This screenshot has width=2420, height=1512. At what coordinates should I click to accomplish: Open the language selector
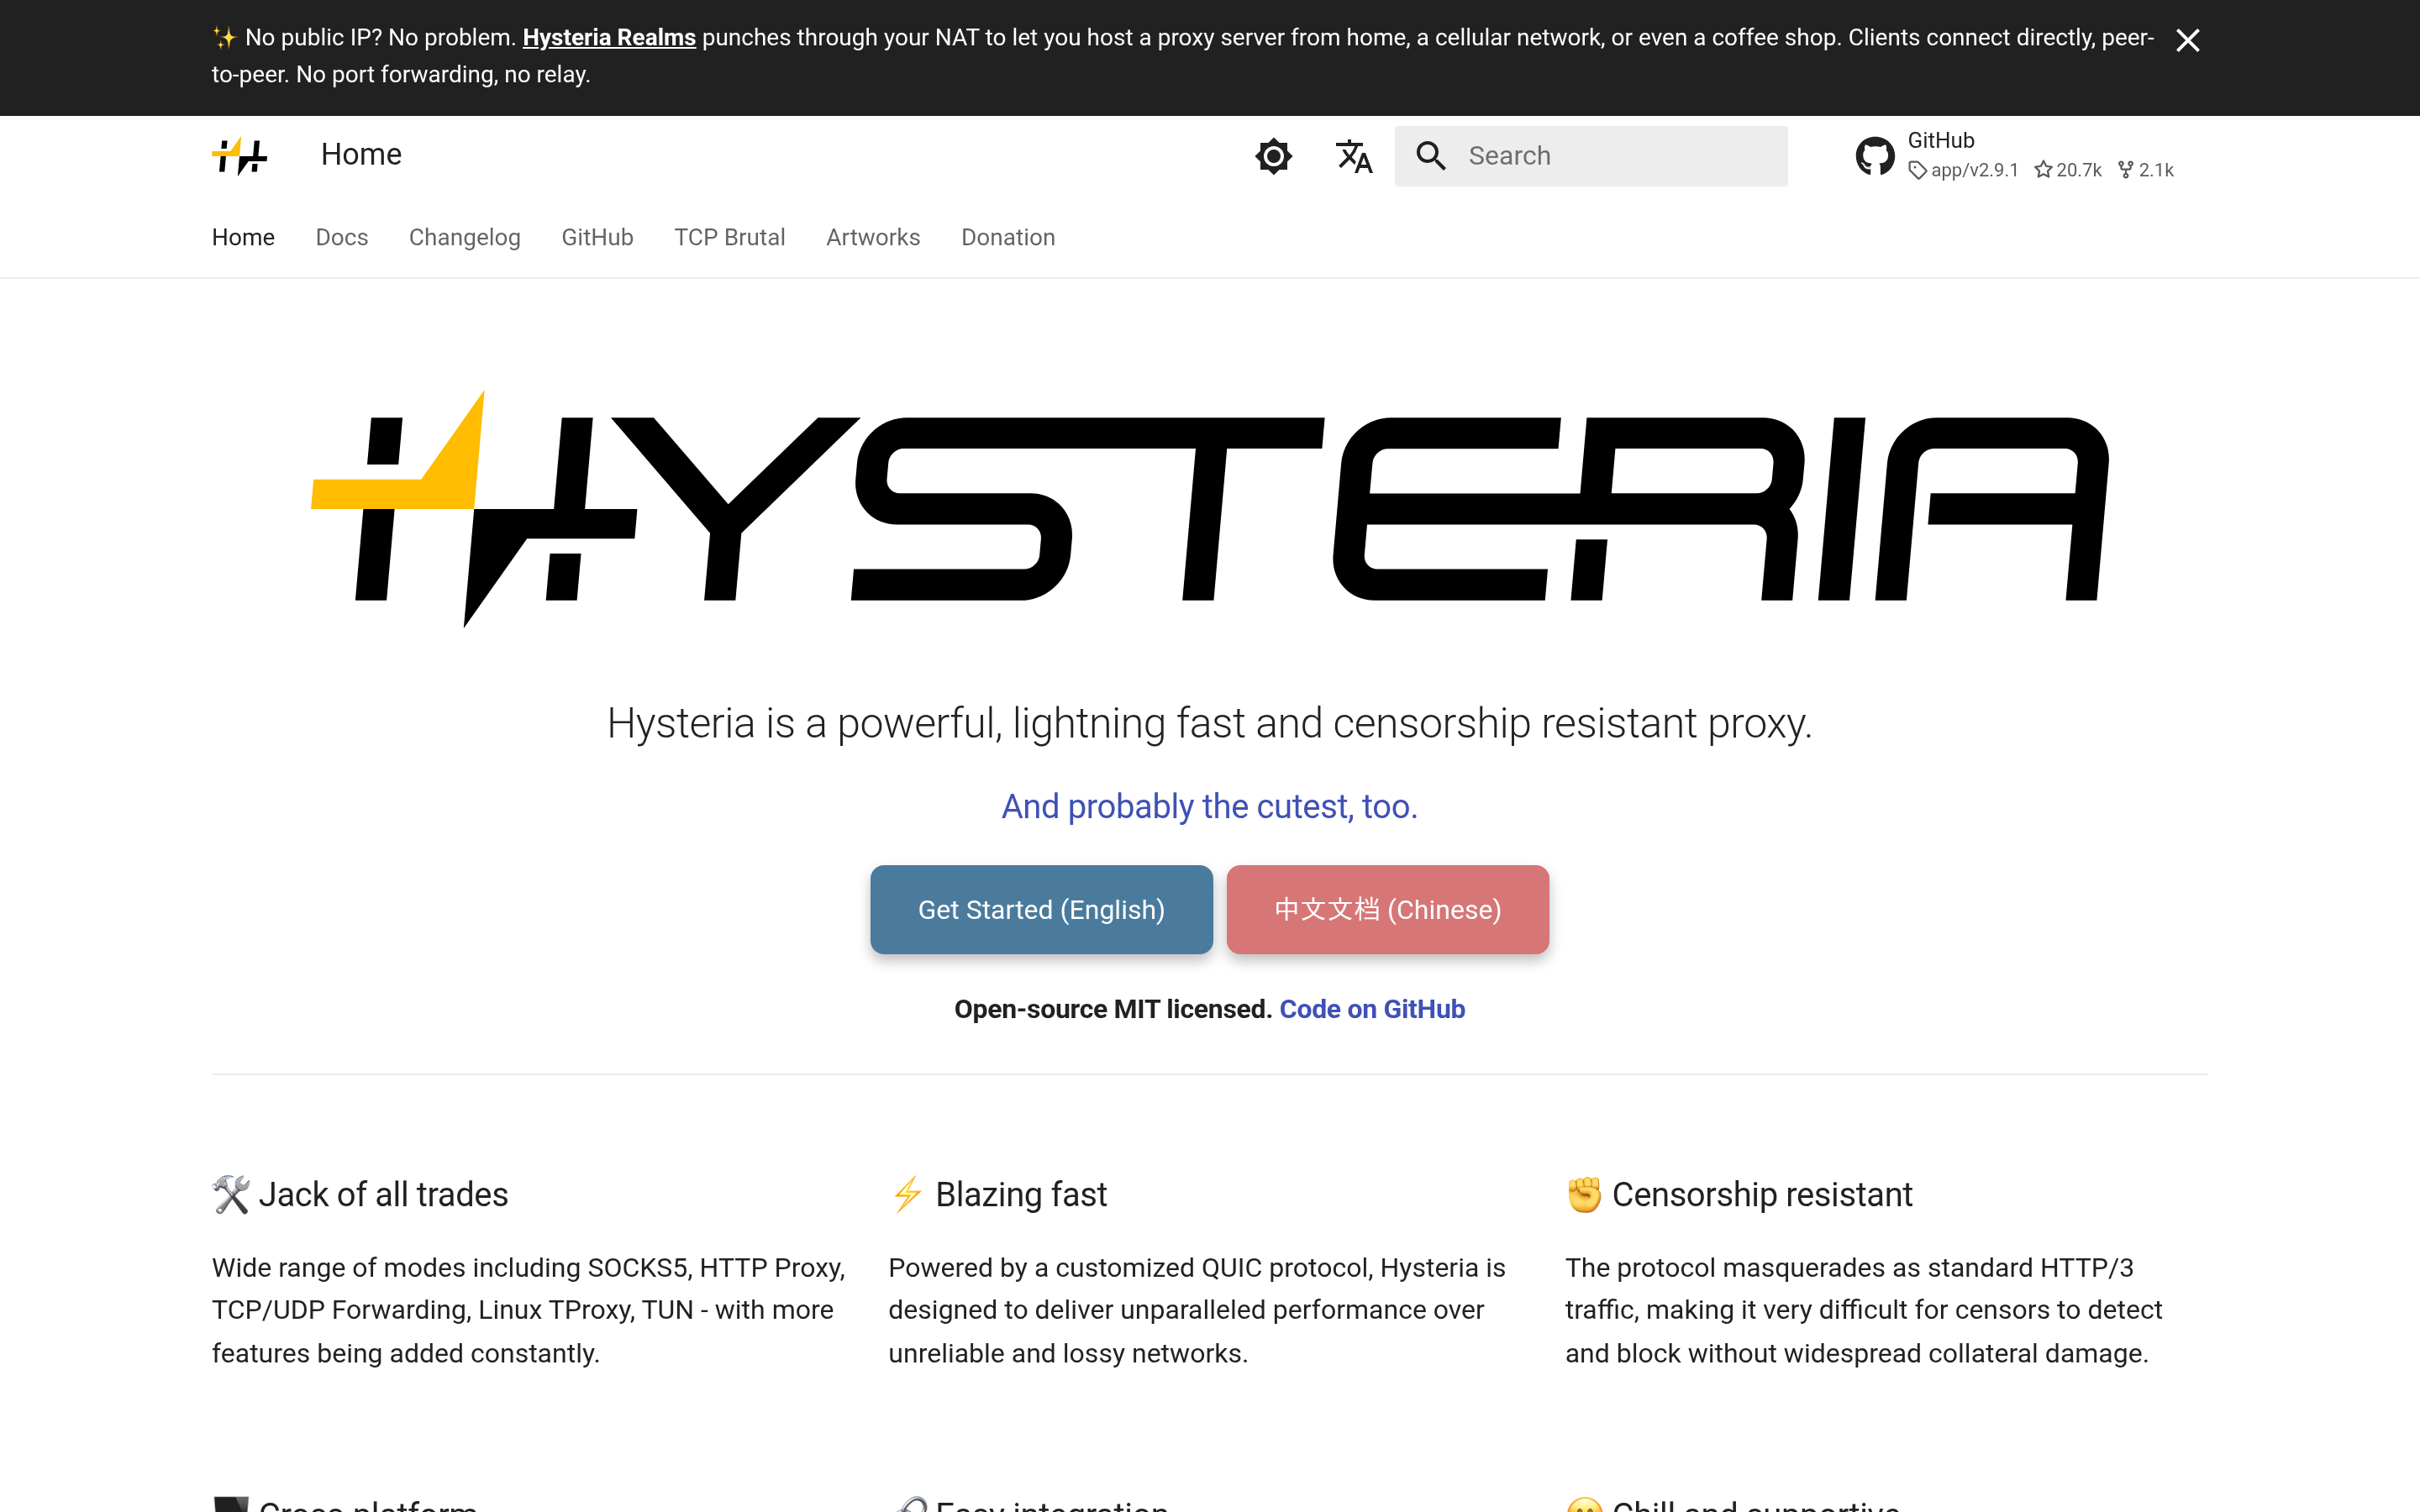point(1354,156)
